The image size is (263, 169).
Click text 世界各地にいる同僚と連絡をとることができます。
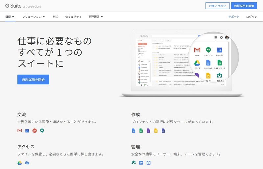[57, 122]
